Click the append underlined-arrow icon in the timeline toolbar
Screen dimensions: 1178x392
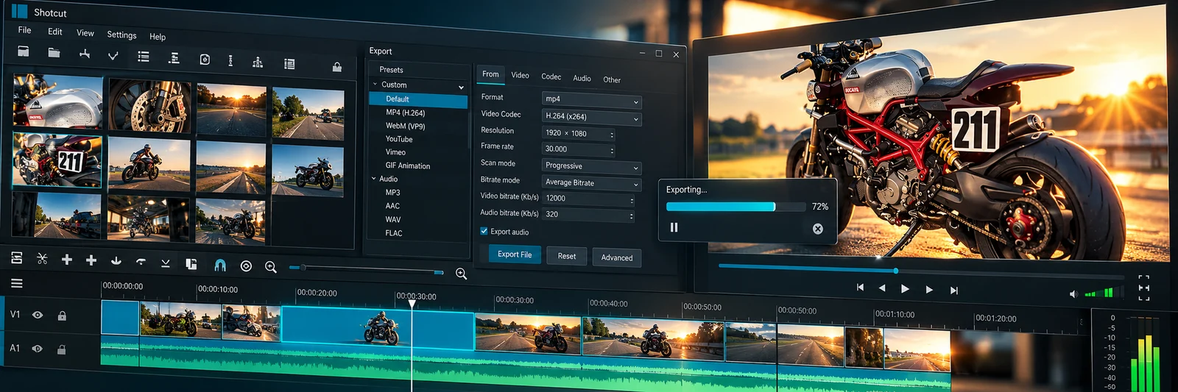click(166, 263)
